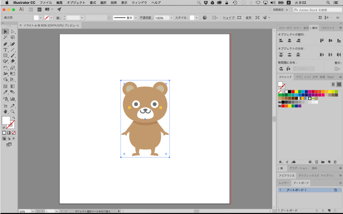Screen dimensions: 343x214
Task: Click the delete swatch trash icon
Action: click(334, 162)
